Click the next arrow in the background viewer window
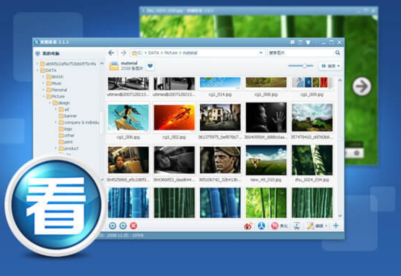This screenshot has width=401, height=276. [361, 87]
